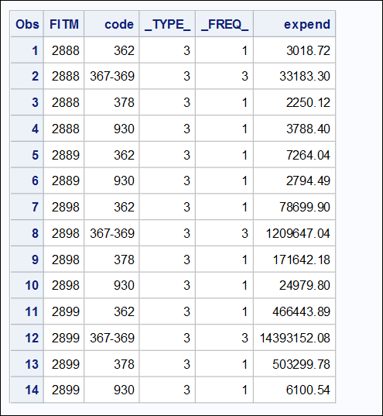Click FITM 2889 in Obs 6 row
The height and width of the screenshot is (416, 383).
tap(66, 180)
